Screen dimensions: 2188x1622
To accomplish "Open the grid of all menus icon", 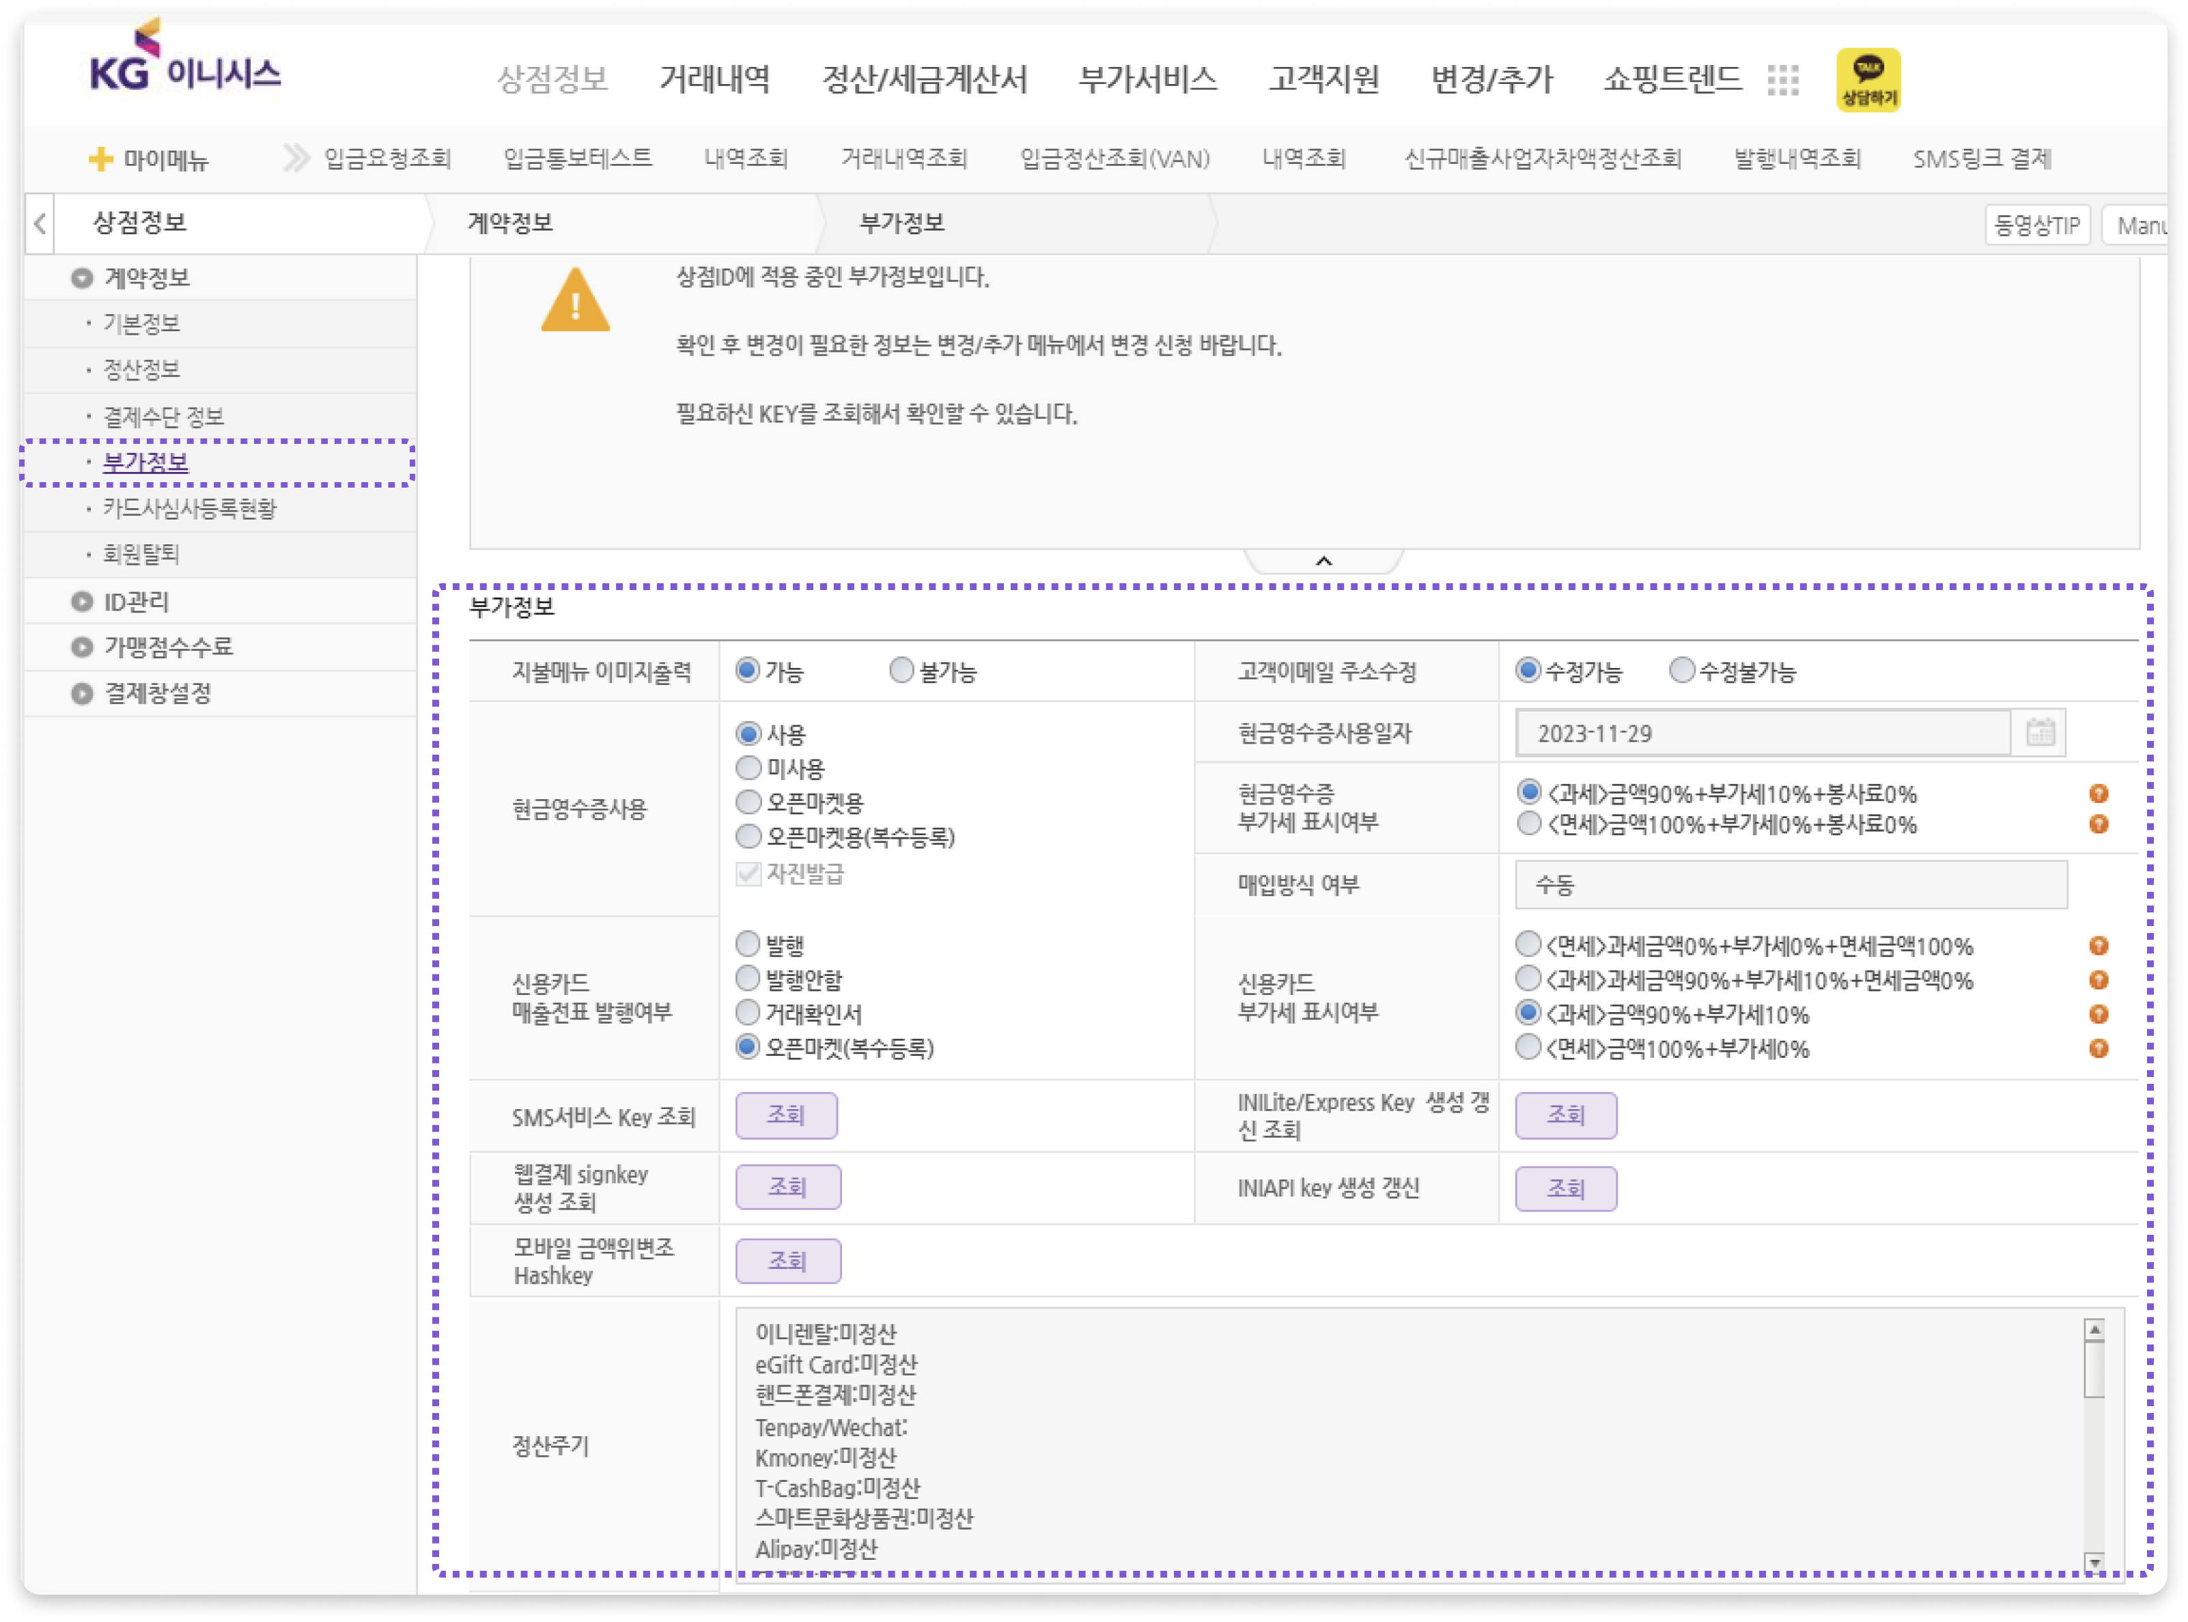I will click(1782, 79).
